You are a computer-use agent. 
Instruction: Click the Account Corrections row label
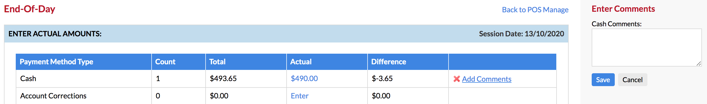pyautogui.click(x=53, y=96)
